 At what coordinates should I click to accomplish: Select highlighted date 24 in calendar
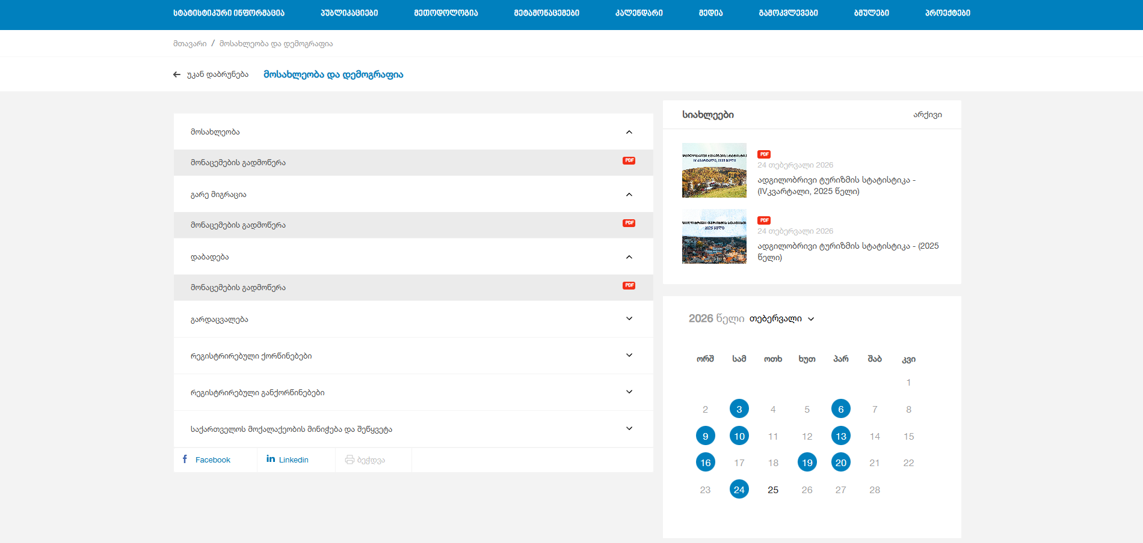click(739, 490)
